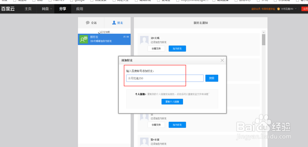Close the 添加好友 dialog
The width and height of the screenshot is (308, 147).
pyautogui.click(x=222, y=60)
